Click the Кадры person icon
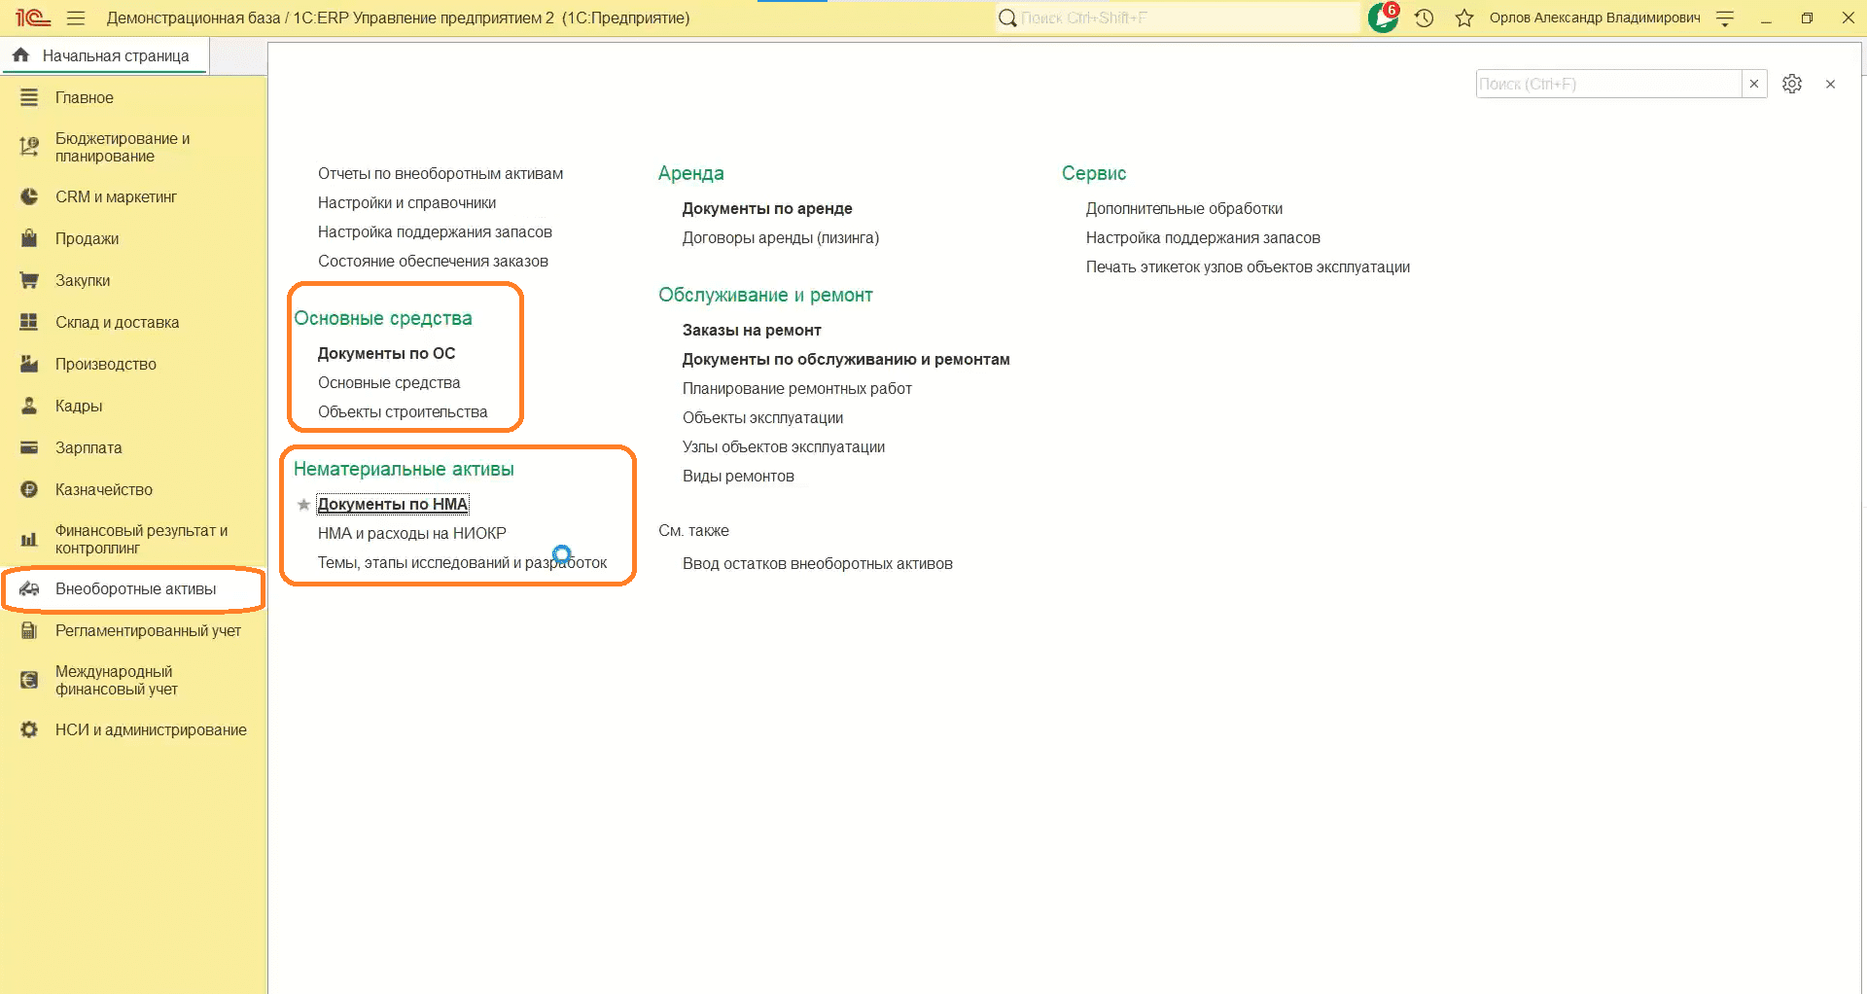 29,406
